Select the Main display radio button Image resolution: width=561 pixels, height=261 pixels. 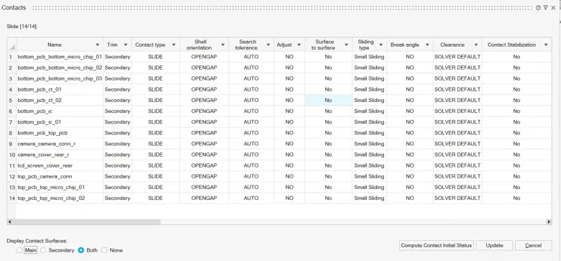[x=19, y=250]
